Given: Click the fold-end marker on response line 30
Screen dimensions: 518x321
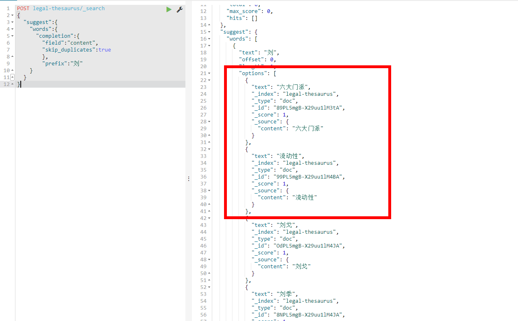Looking at the screenshot, I should (x=209, y=135).
